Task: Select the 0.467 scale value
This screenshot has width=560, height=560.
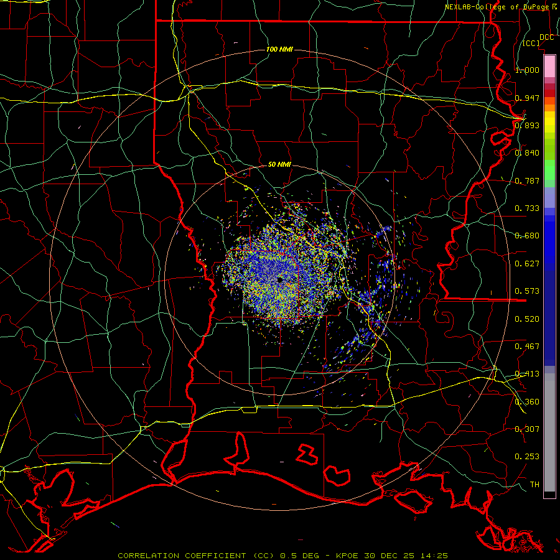Action: point(527,346)
